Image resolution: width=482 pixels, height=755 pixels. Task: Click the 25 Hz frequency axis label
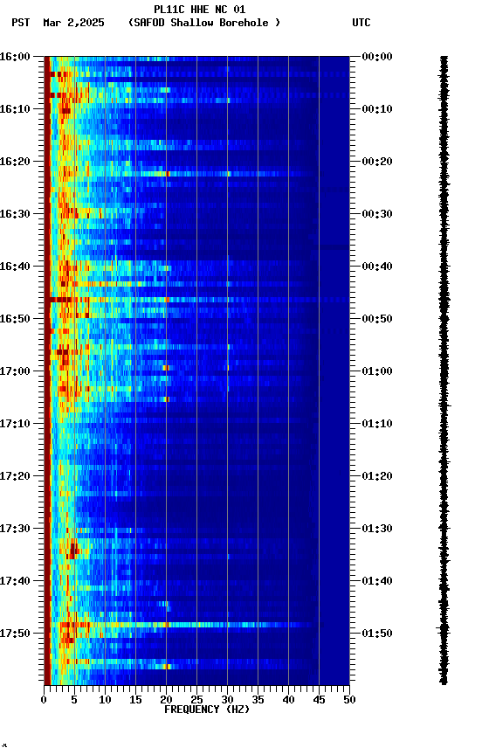[196, 700]
